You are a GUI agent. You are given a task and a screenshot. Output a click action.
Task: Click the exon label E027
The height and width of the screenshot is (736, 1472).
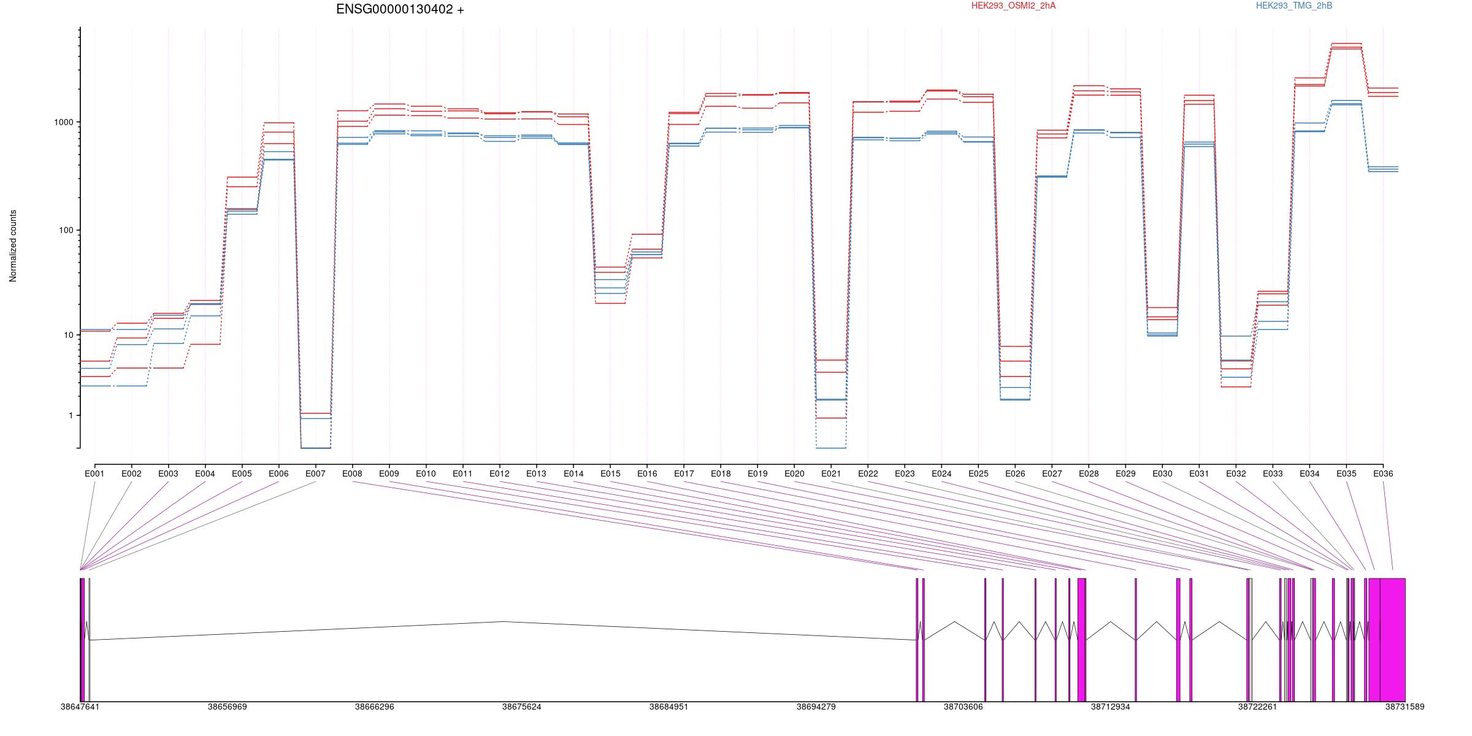point(1052,473)
